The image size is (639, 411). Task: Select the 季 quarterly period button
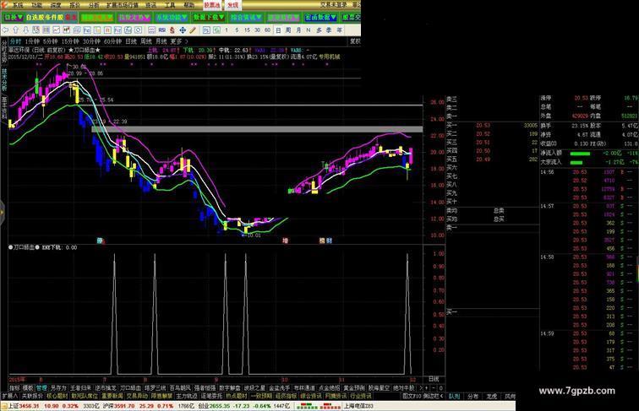tap(329, 30)
